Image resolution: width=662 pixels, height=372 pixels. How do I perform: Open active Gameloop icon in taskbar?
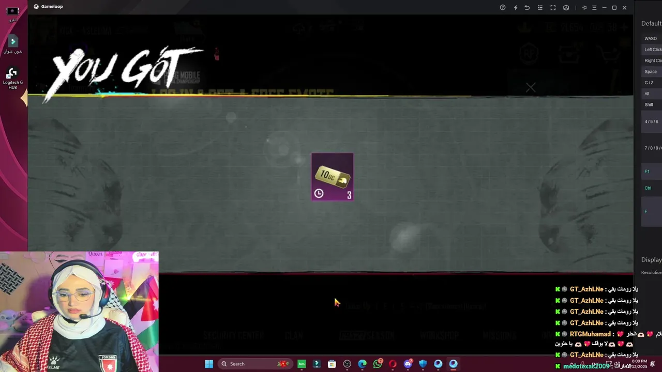pos(453,364)
